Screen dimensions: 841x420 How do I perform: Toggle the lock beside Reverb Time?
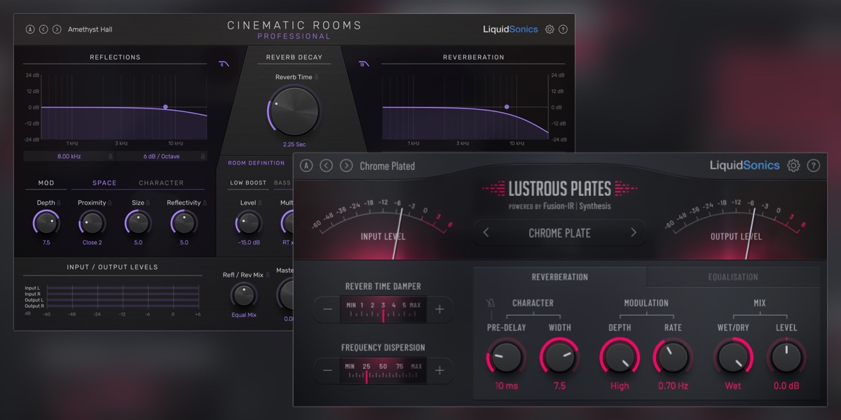[317, 77]
